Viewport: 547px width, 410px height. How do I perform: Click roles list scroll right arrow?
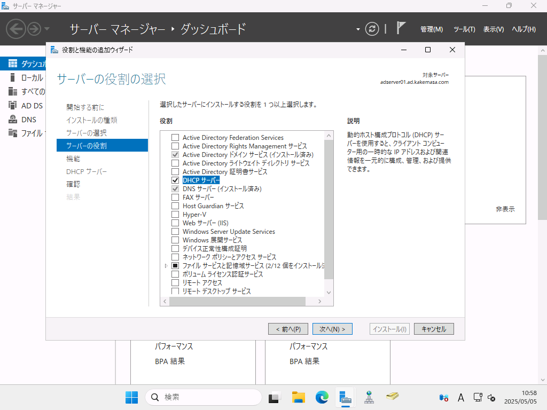pyautogui.click(x=319, y=301)
